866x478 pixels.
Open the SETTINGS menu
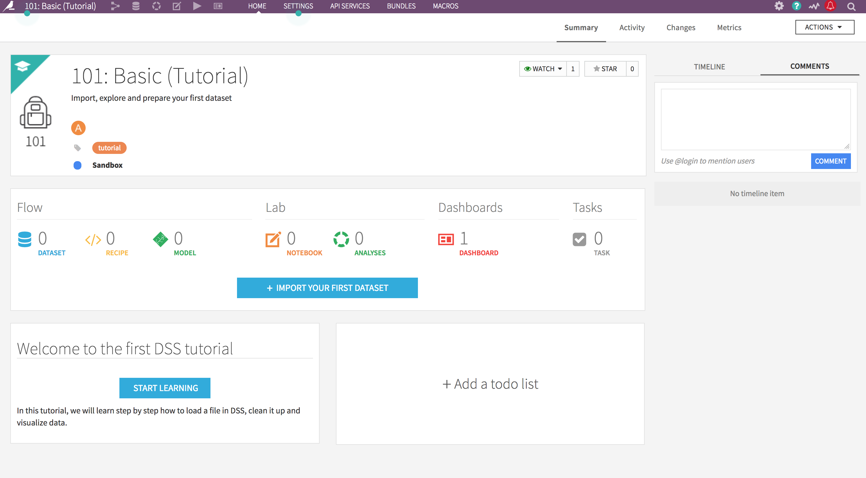(x=298, y=6)
